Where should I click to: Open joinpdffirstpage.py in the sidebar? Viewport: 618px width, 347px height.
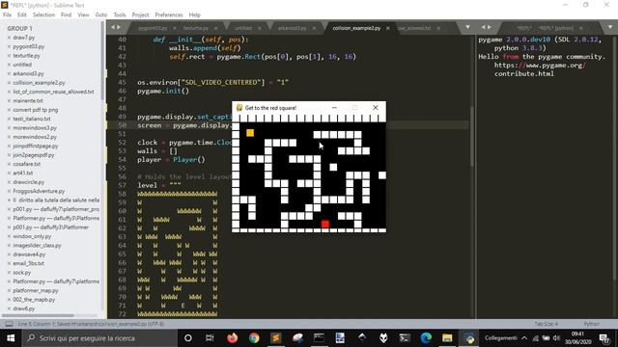[36, 146]
